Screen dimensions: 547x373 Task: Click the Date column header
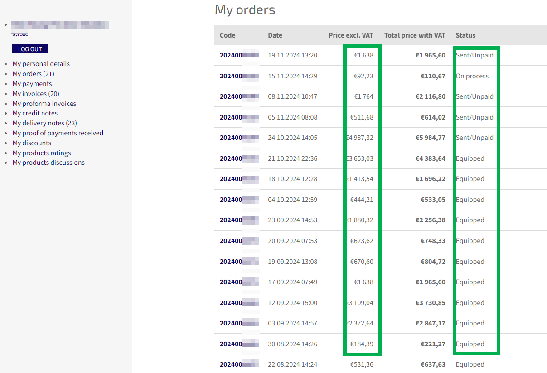(x=275, y=35)
